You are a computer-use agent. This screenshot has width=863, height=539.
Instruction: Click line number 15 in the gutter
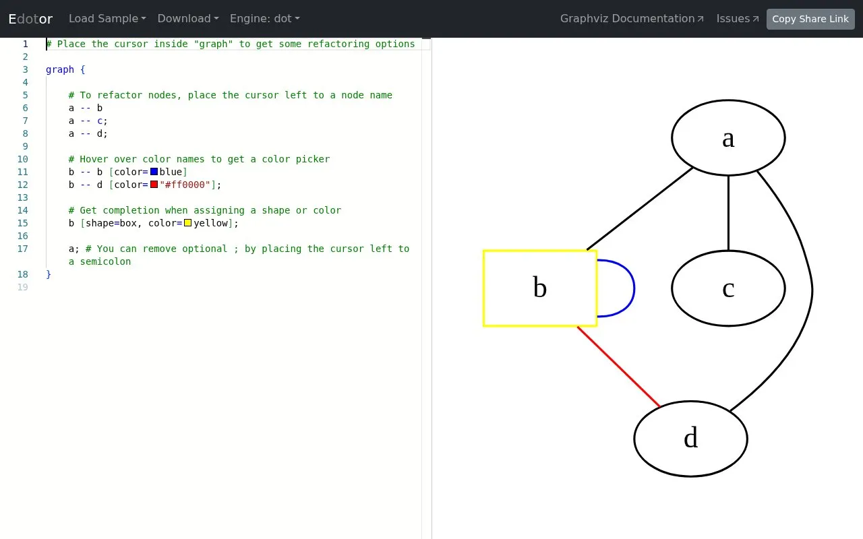click(22, 223)
